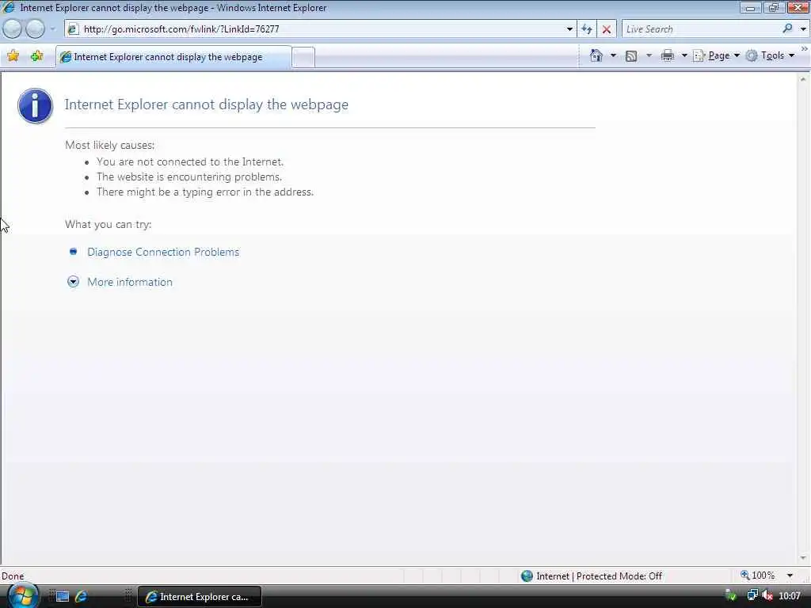This screenshot has width=811, height=608.
Task: Open the recent pages dropdown arrow
Action: point(52,29)
